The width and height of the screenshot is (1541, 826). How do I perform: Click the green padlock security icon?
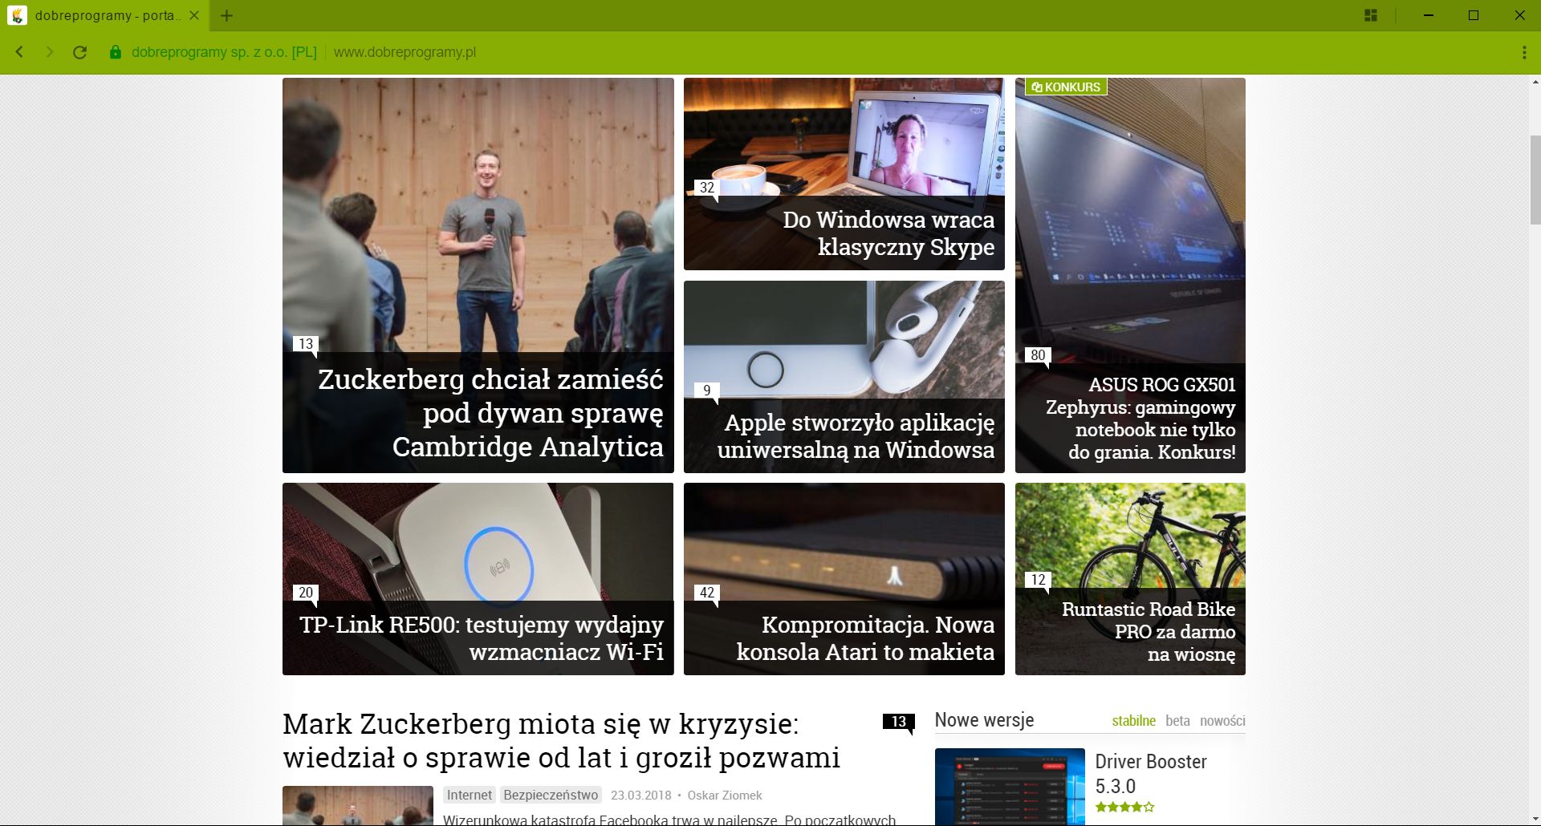tap(116, 52)
